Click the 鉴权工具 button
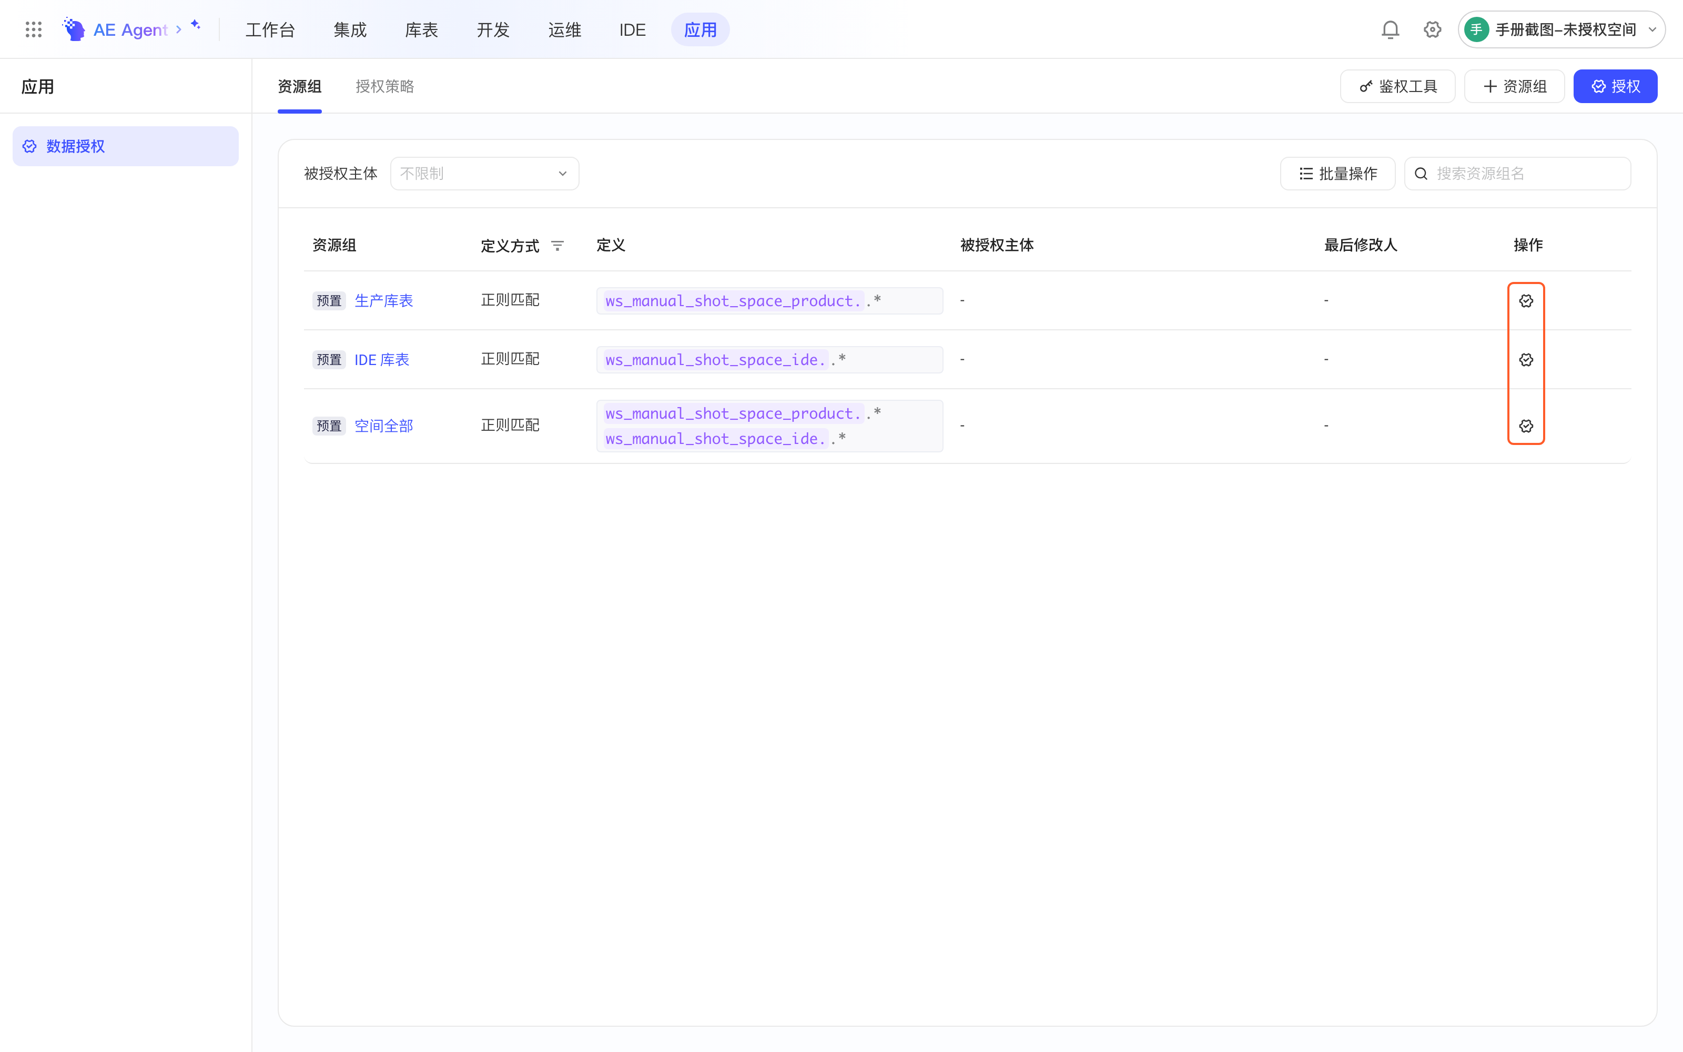Viewport: 1683px width, 1052px height. point(1397,86)
